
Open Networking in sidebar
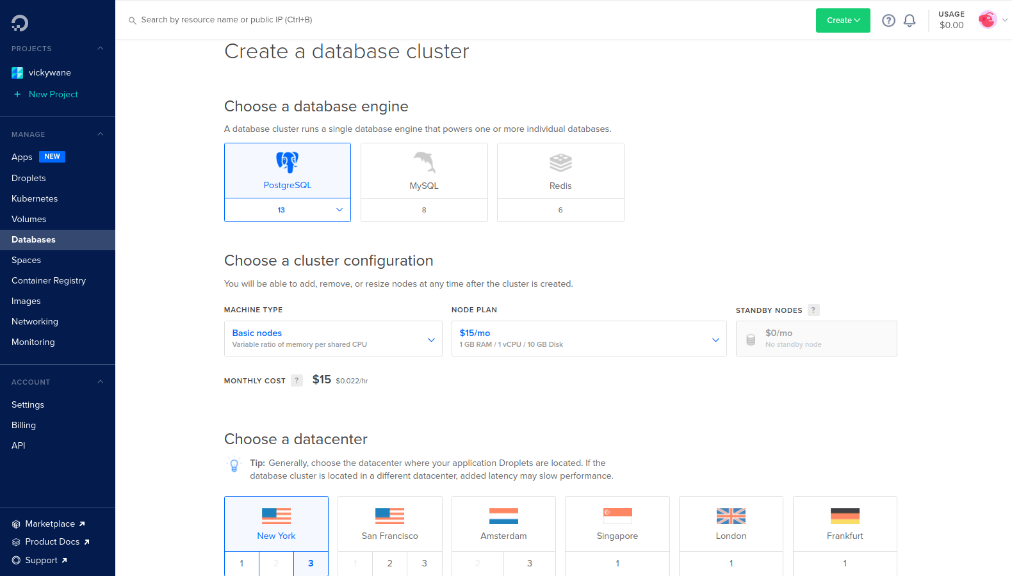click(35, 321)
